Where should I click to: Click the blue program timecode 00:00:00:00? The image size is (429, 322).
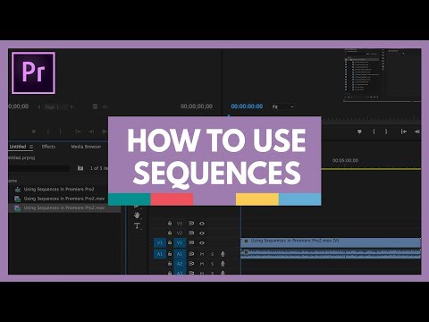click(x=247, y=106)
